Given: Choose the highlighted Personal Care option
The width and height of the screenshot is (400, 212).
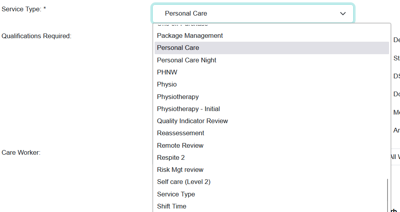Looking at the screenshot, I should click(178, 48).
